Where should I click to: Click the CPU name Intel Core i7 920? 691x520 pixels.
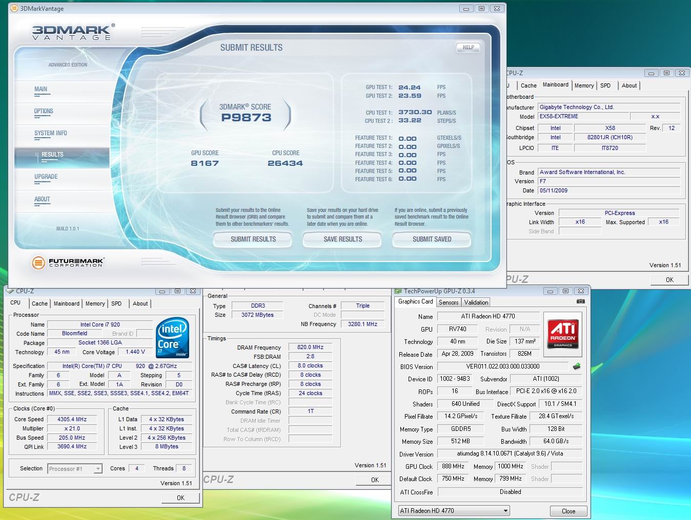click(x=100, y=324)
